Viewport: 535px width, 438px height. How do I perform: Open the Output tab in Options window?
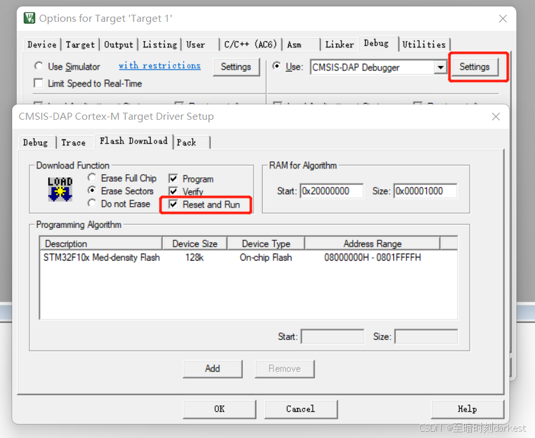[x=119, y=44]
